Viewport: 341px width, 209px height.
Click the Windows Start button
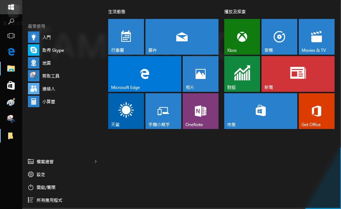(x=11, y=7)
